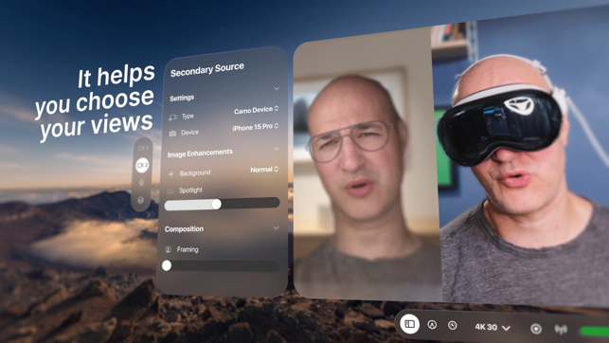Select the camera 2 source tab
This screenshot has height=343, width=609.
142,165
